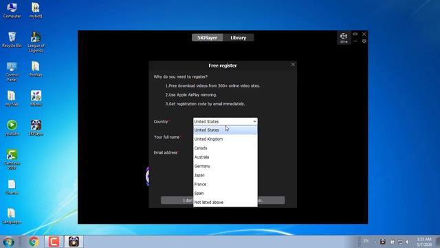Viewport: 440px width, 248px height.
Task: Launch the MEmu desktop shortcut
Action: [x=36, y=99]
